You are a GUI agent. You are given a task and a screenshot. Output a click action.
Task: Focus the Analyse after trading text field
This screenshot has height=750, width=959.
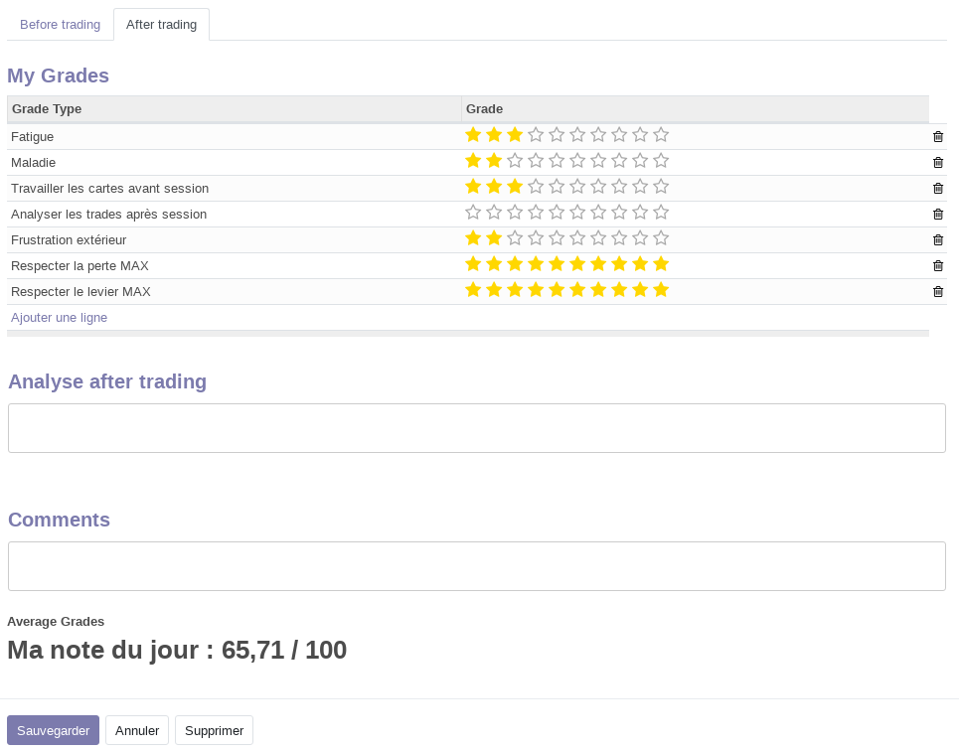click(477, 428)
